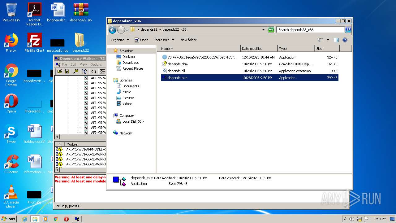Select the CCleaner desktop icon
This screenshot has height=223, width=396.
(11, 164)
